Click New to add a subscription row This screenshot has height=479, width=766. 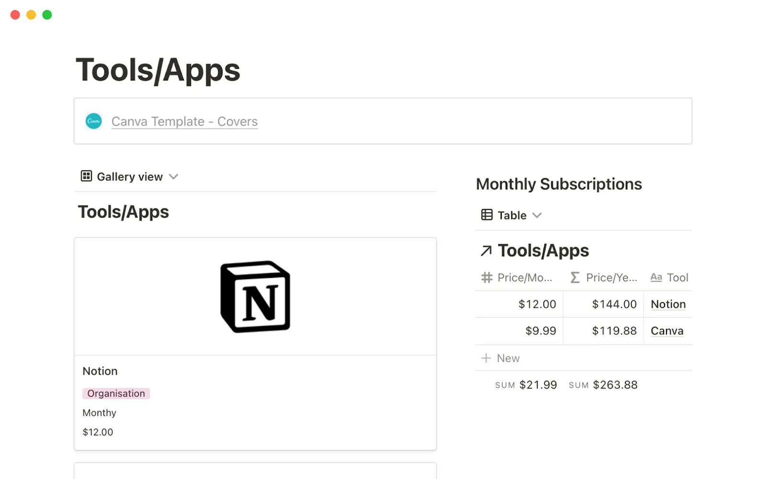[x=507, y=358]
